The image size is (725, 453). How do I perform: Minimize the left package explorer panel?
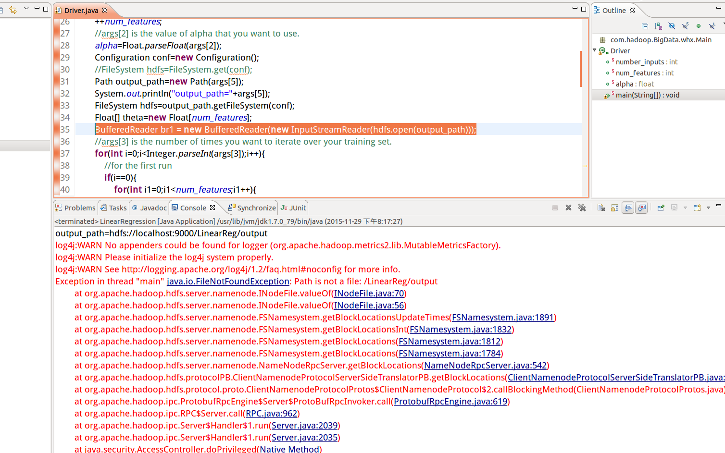[37, 8]
